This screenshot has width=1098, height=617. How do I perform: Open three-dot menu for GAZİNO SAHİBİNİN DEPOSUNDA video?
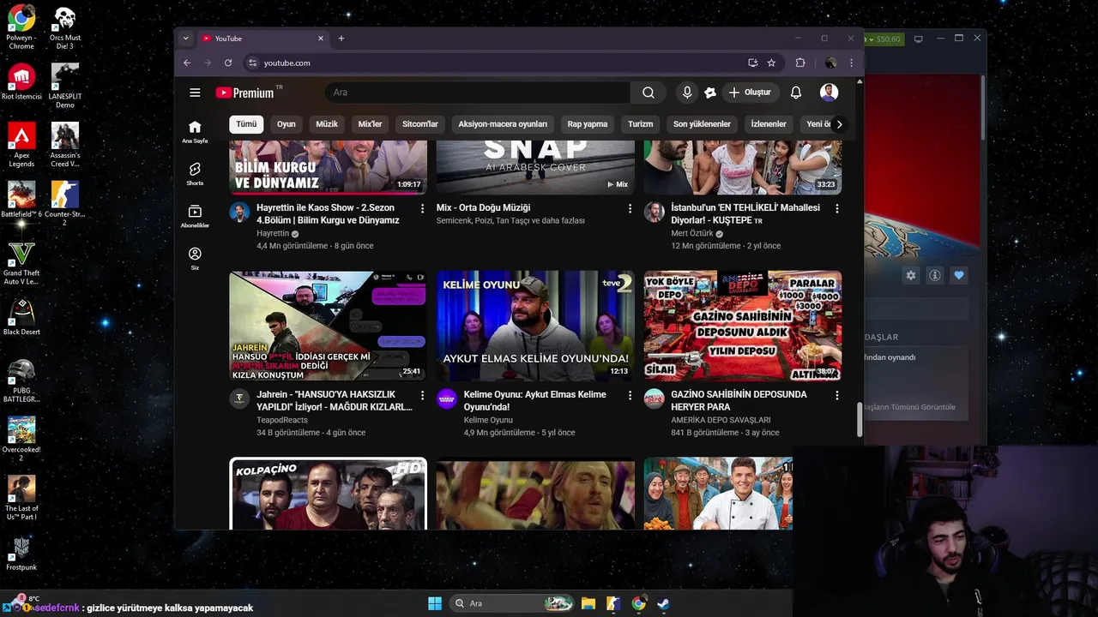[x=837, y=395]
